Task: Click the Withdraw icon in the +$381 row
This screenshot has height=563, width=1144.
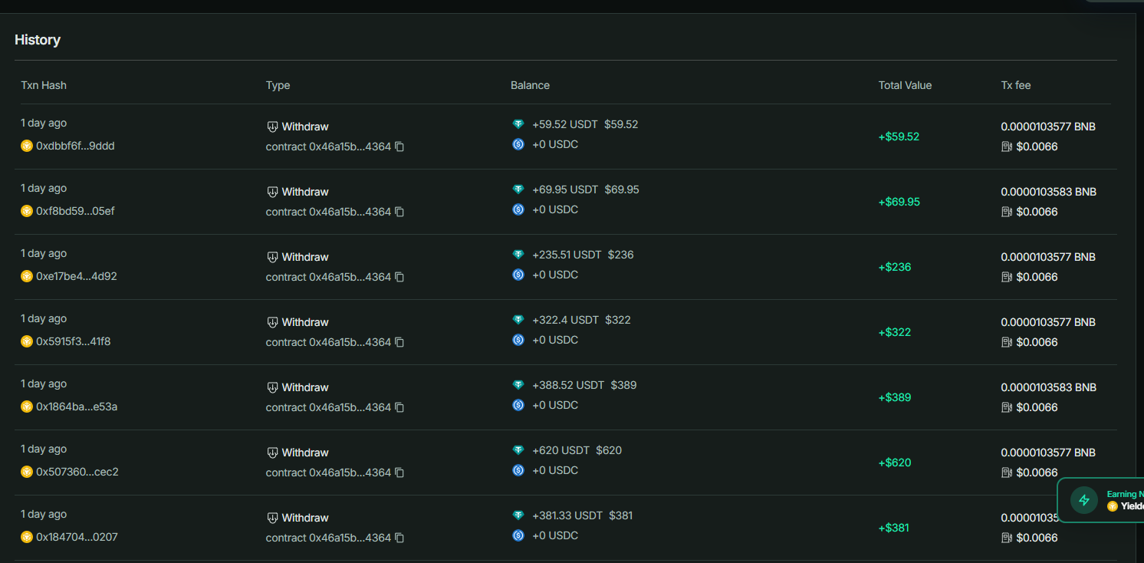Action: pyautogui.click(x=272, y=518)
